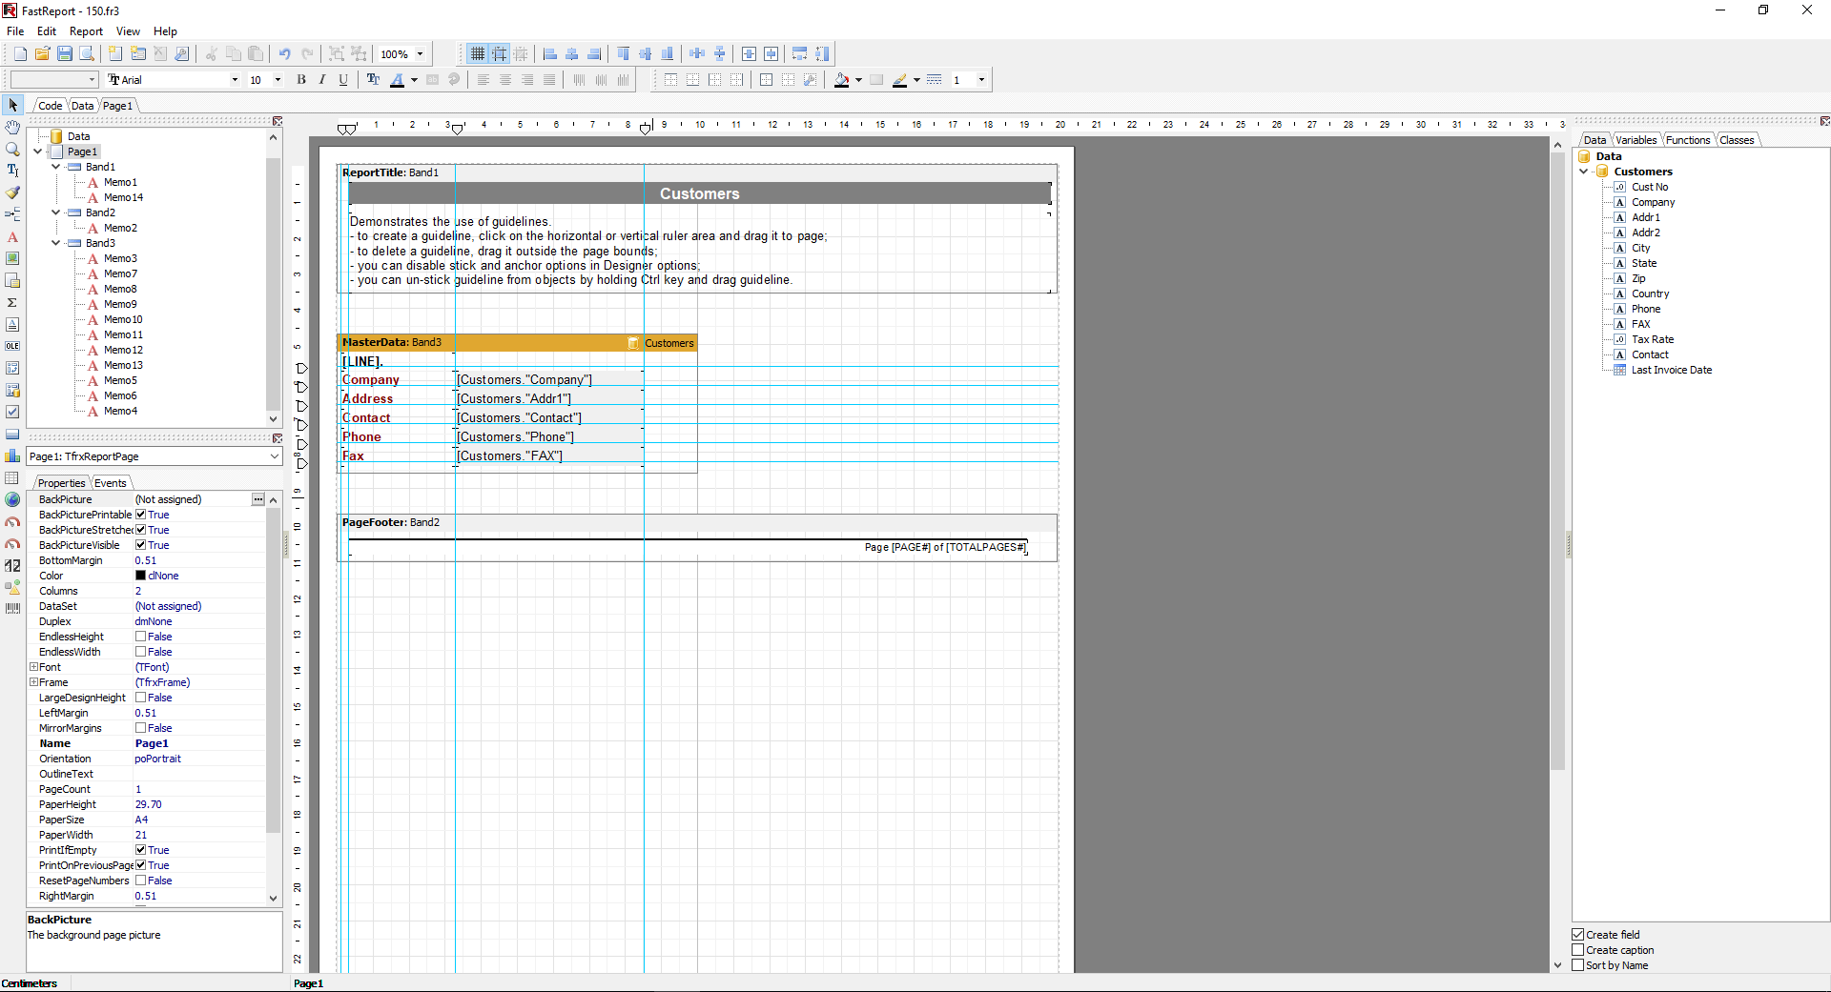Open the Arial font name dropdown

(235, 80)
